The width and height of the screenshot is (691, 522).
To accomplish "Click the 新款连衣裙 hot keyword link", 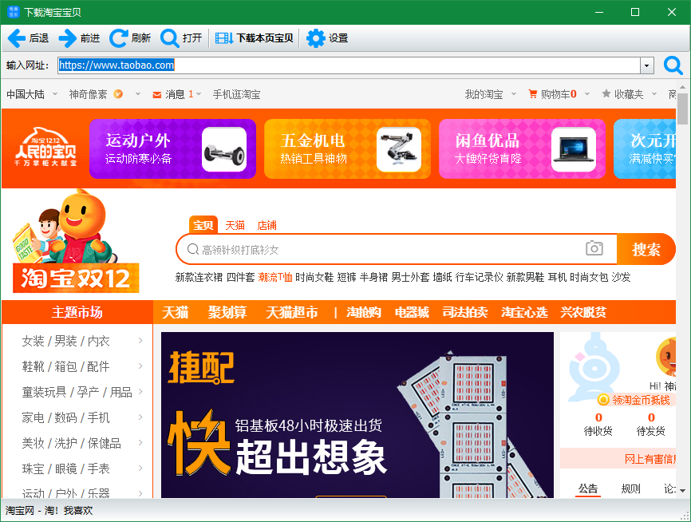I will (199, 277).
